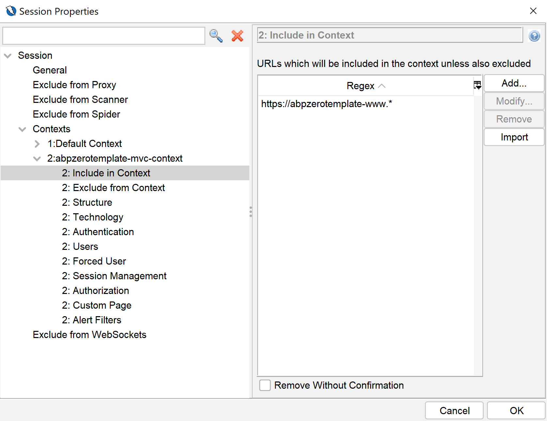Image resolution: width=547 pixels, height=421 pixels.
Task: Open Exclude from Spider settings
Action: [x=76, y=114]
